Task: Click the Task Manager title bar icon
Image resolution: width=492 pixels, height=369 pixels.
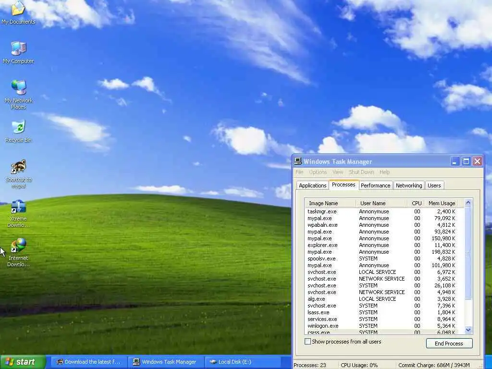Action: click(298, 161)
